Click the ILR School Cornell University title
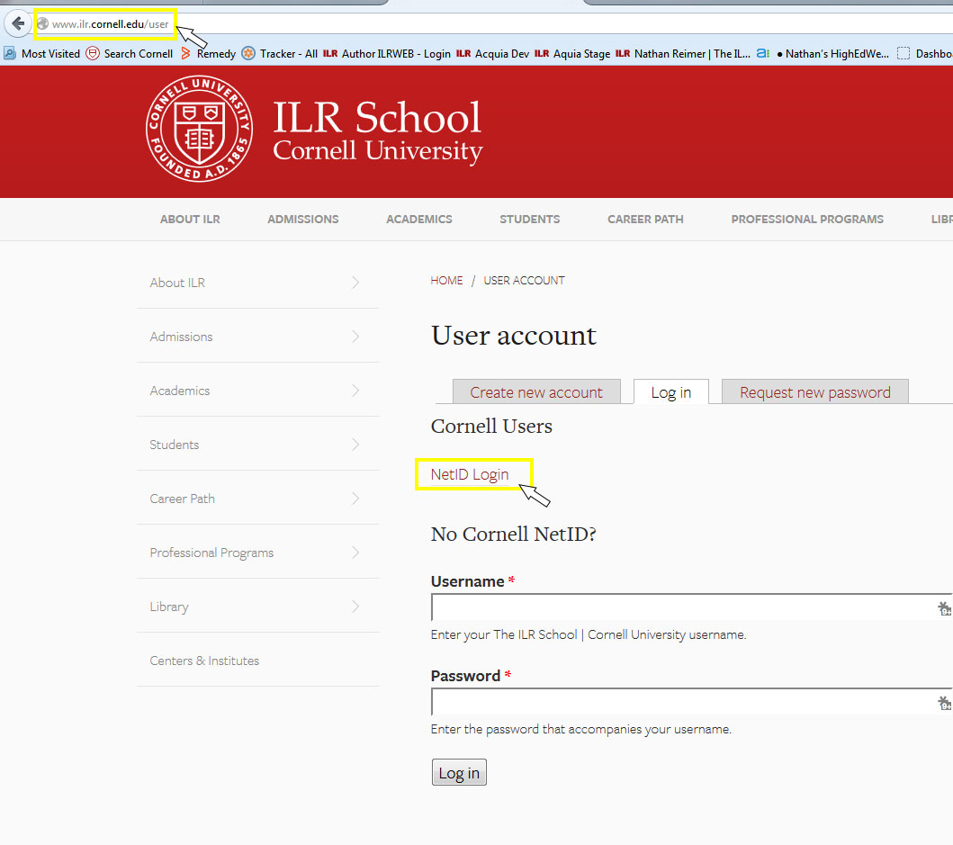The height and width of the screenshot is (845, 953). [377, 131]
